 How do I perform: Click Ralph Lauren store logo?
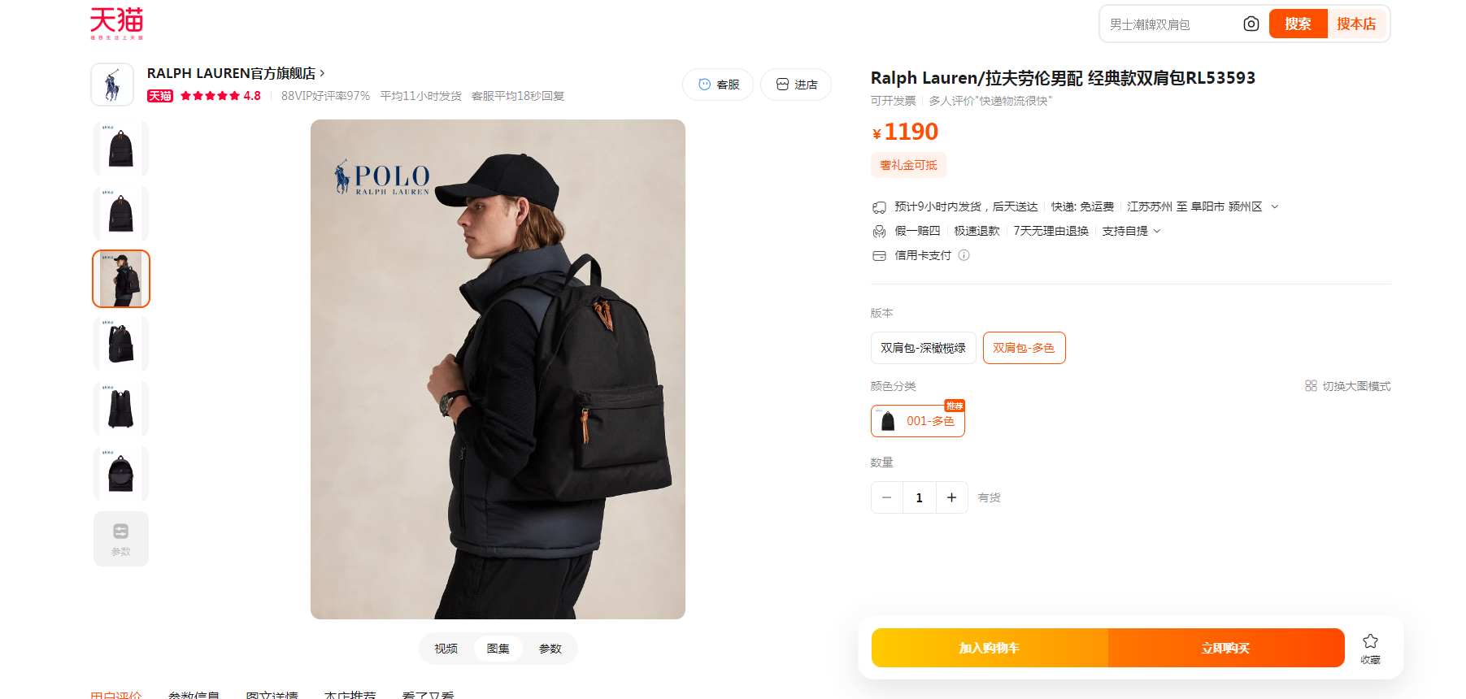pos(112,85)
